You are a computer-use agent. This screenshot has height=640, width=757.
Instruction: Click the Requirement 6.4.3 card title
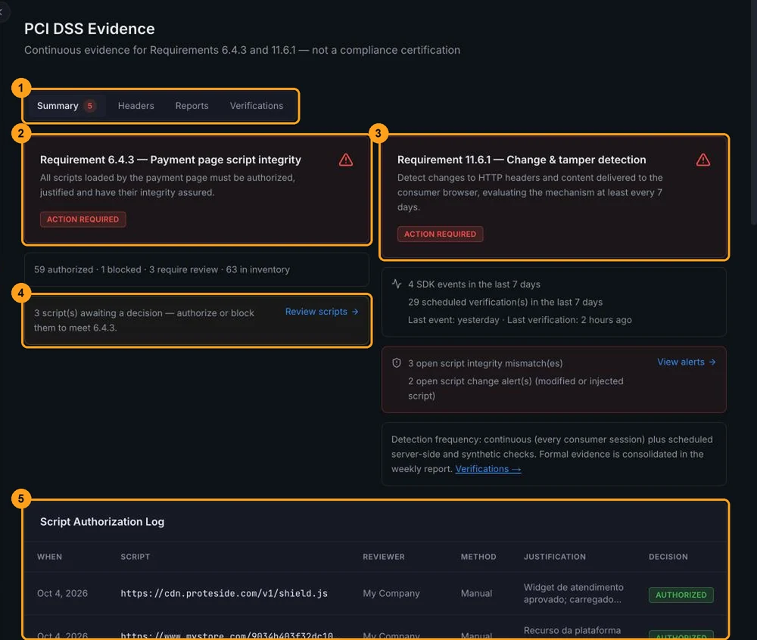tap(170, 160)
